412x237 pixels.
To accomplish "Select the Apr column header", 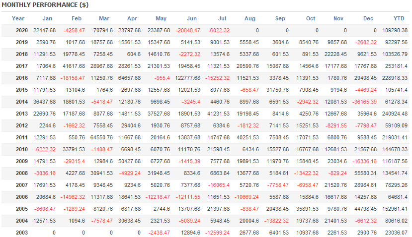I will tap(132, 18).
